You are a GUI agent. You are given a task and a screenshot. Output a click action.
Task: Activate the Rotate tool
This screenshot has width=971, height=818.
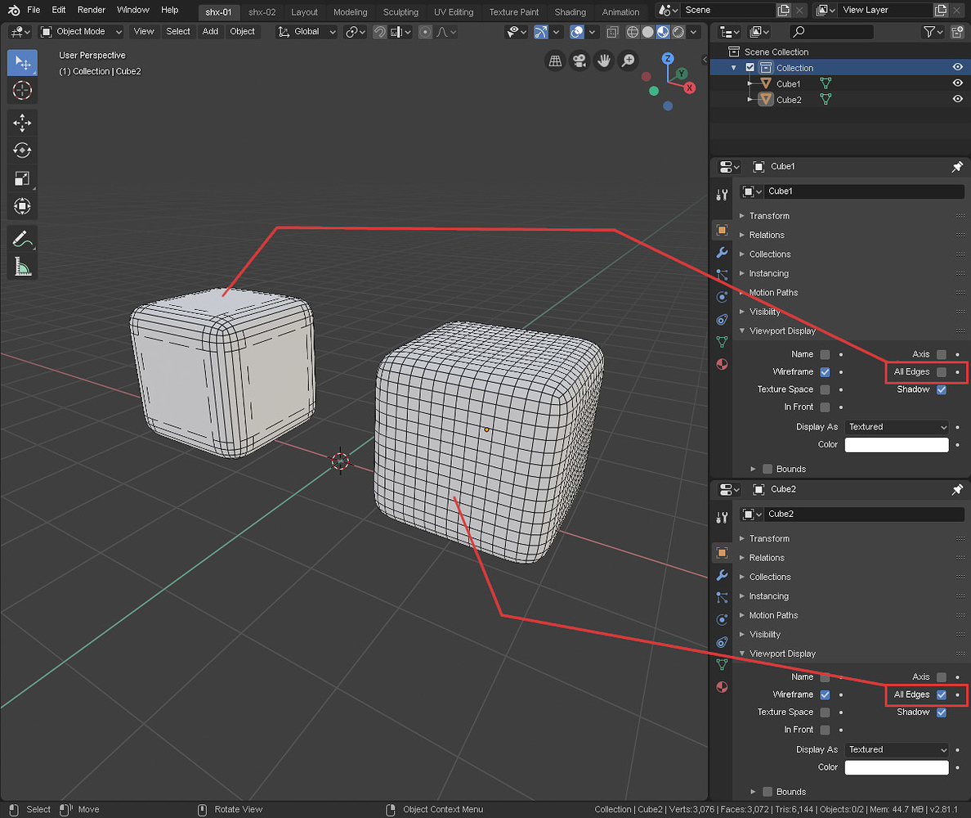point(22,151)
